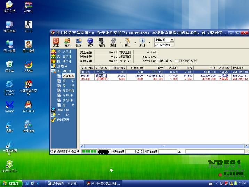This screenshot has height=187, width=249.
Task: Click the 刷新 (Refresh) toolbar icon
Action: coord(90,42)
